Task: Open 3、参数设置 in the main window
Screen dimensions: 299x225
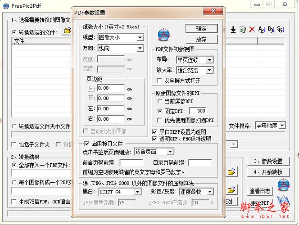Action: pyautogui.click(x=268, y=162)
